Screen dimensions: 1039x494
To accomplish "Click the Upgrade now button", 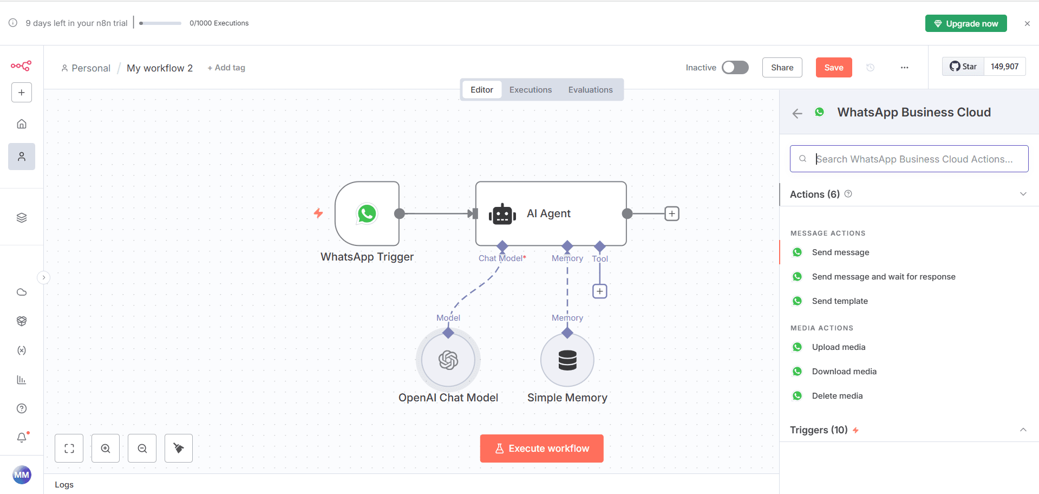I will coord(966,23).
